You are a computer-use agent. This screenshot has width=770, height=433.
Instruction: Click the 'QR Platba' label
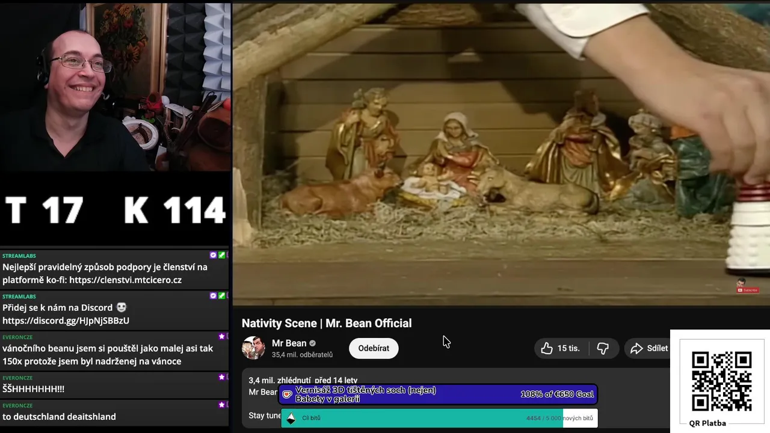pyautogui.click(x=707, y=423)
